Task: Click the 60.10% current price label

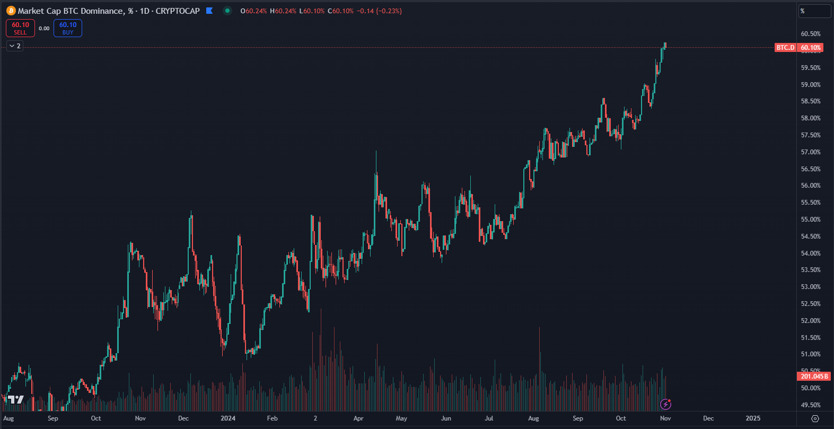Action: [811, 48]
